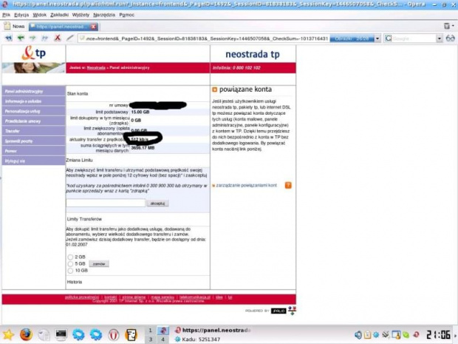Open the trash closed-tabs icon at tab bar right
Image resolution: width=458 pixels, height=344 pixels.
click(447, 26)
